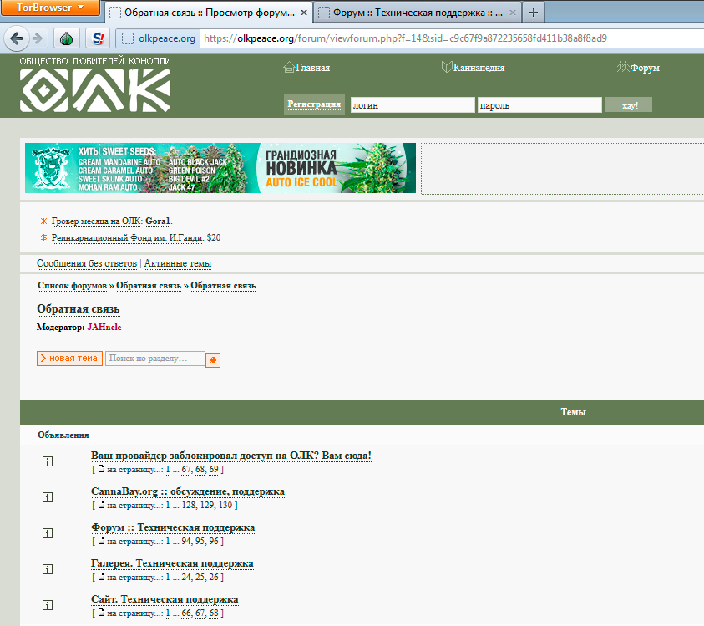This screenshot has height=626, width=704.
Task: Open the NoScript S! icon
Action: coord(98,38)
